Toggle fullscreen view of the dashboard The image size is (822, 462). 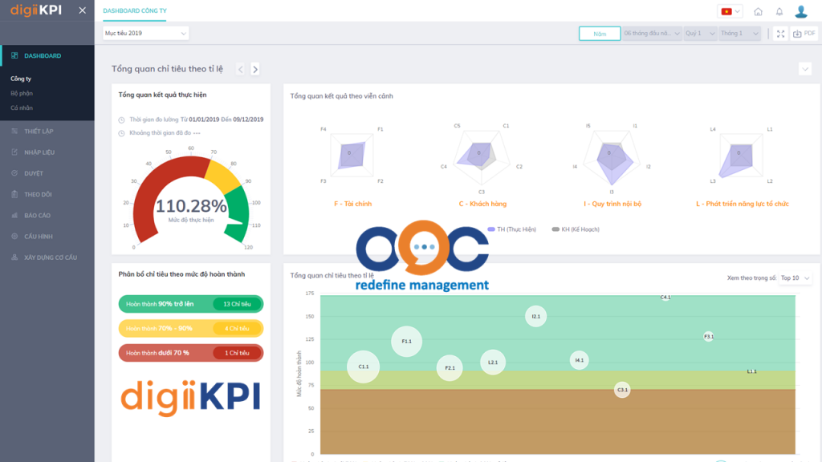click(x=780, y=34)
